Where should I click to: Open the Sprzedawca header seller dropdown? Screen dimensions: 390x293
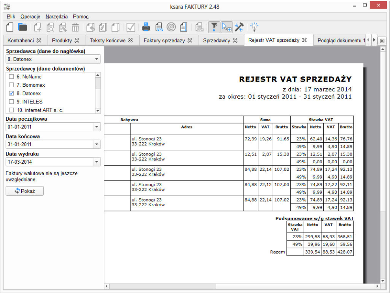click(x=53, y=59)
